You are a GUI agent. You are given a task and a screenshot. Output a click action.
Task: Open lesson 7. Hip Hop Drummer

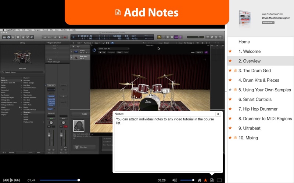pos(258,109)
